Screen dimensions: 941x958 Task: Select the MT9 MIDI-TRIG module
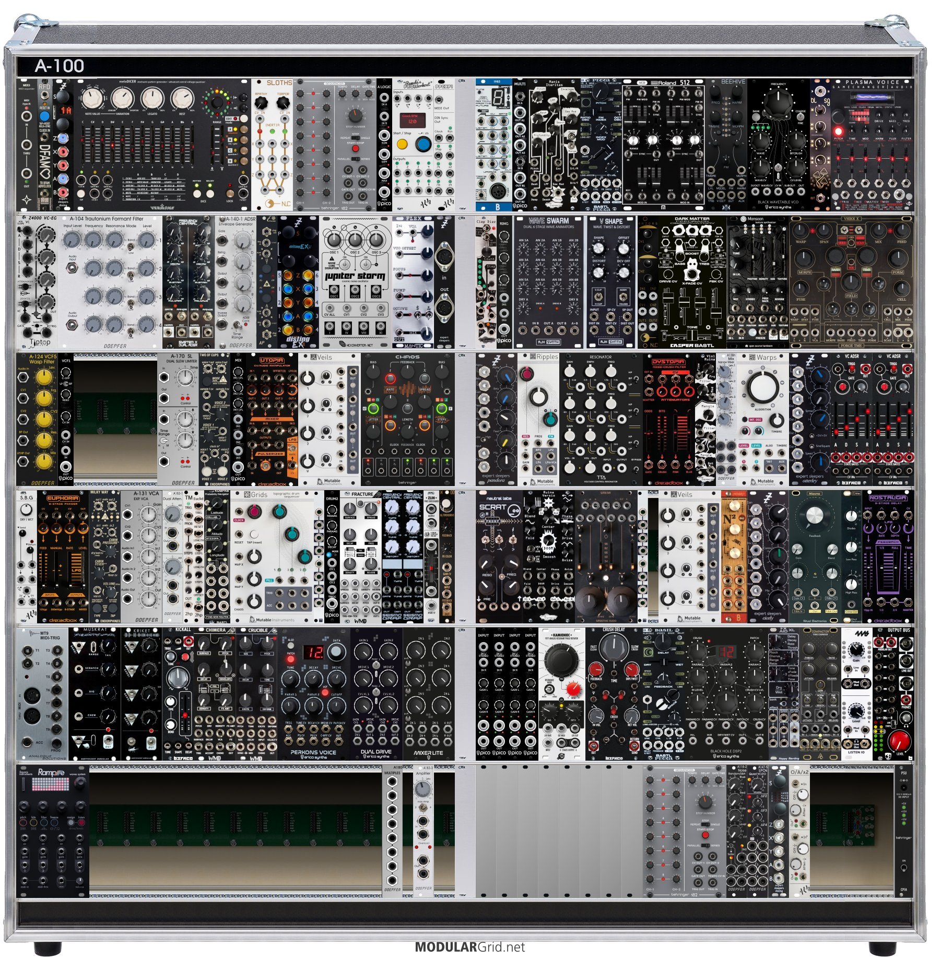click(42, 694)
